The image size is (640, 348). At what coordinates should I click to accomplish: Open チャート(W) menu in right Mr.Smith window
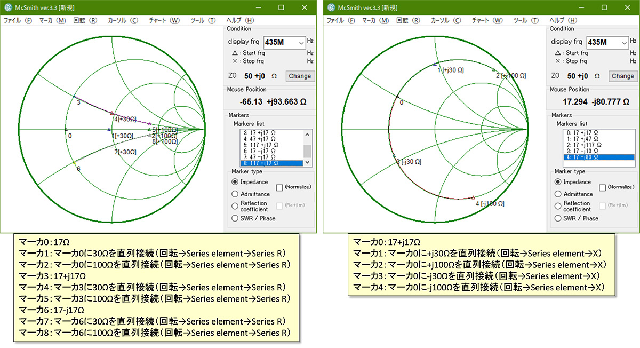click(487, 20)
